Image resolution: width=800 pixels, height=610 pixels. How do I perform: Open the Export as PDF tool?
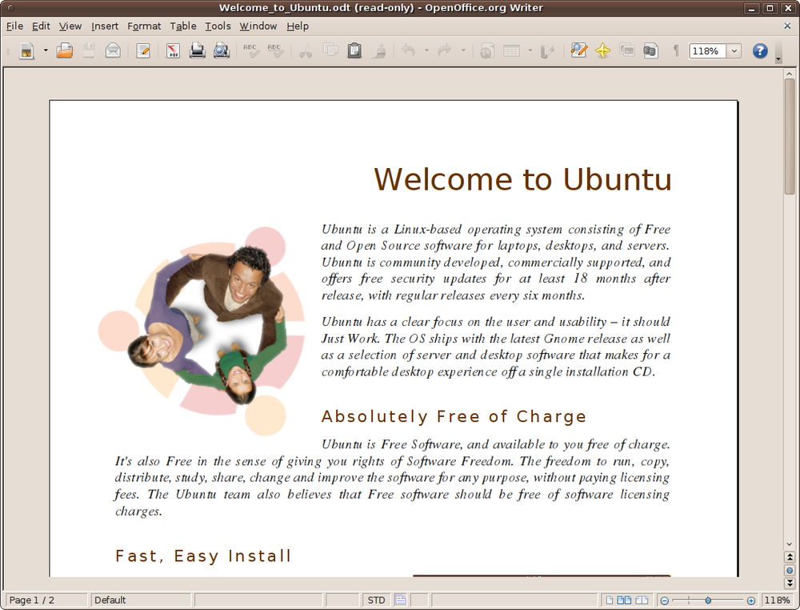coord(172,50)
